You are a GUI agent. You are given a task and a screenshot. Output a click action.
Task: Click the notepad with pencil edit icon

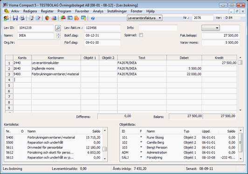pos(38,18)
